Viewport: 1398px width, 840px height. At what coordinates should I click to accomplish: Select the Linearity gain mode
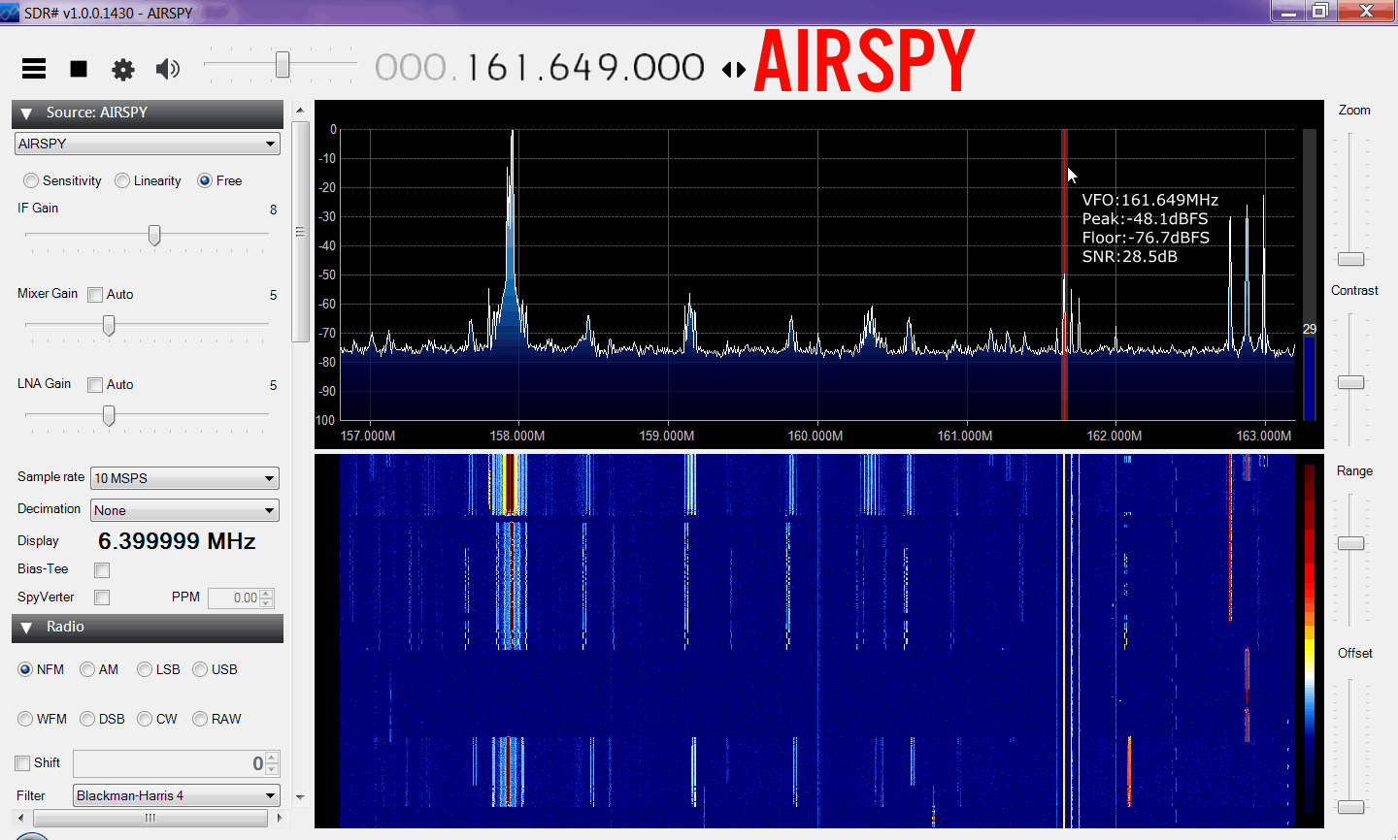122,180
